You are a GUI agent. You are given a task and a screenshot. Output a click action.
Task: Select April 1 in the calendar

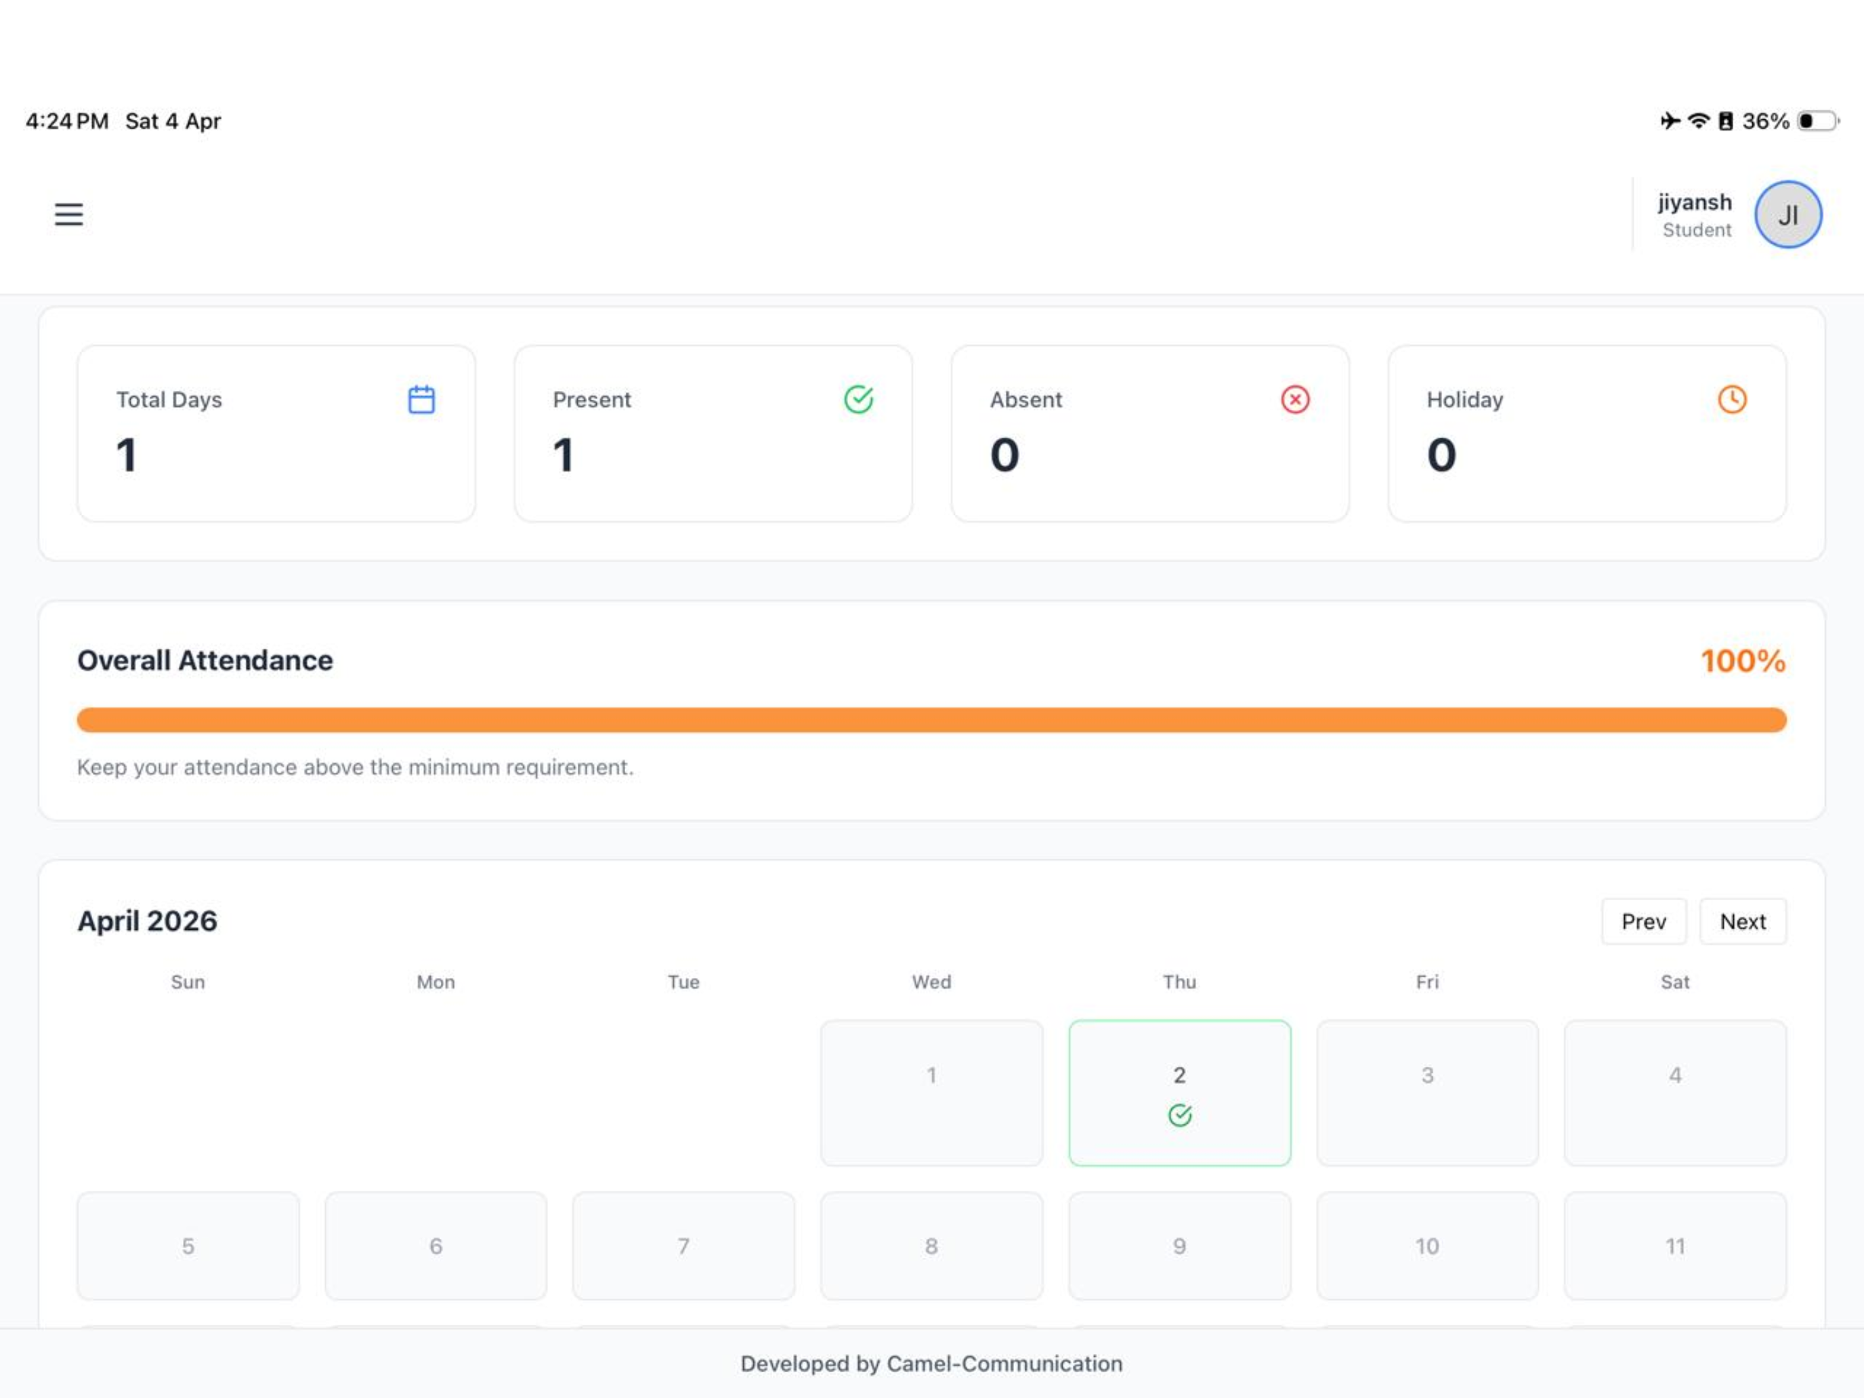pyautogui.click(x=932, y=1093)
